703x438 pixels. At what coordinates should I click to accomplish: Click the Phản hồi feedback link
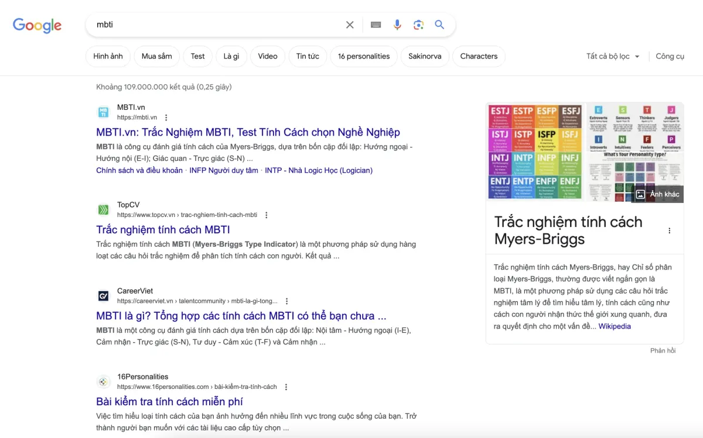point(663,351)
